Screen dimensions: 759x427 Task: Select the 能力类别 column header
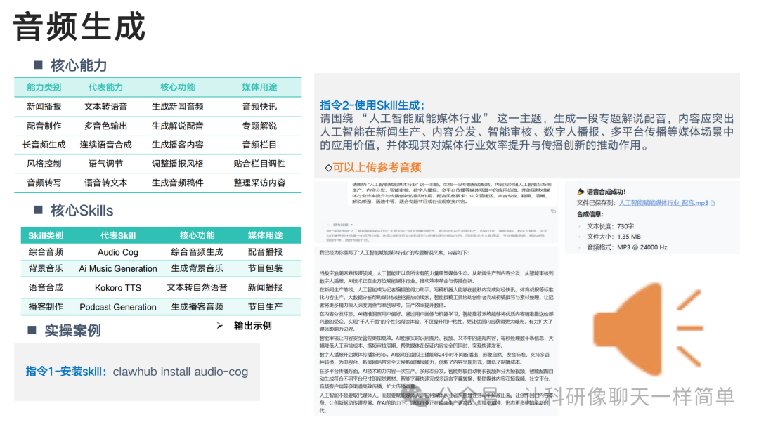coord(44,87)
